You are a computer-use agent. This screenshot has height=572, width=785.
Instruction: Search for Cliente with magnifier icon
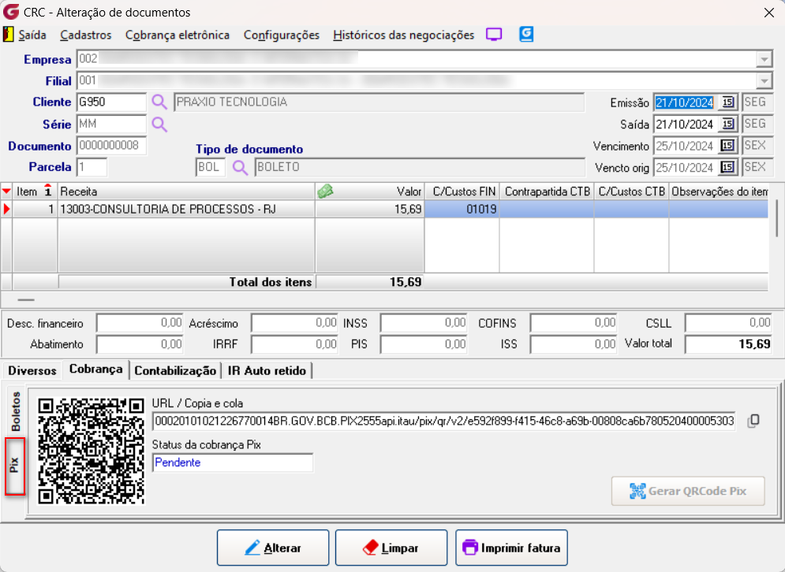coord(159,102)
